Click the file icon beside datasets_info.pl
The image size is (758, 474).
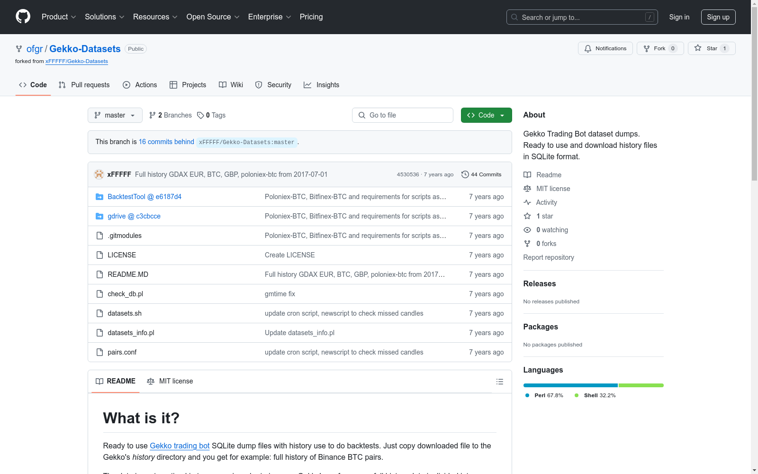coord(99,333)
